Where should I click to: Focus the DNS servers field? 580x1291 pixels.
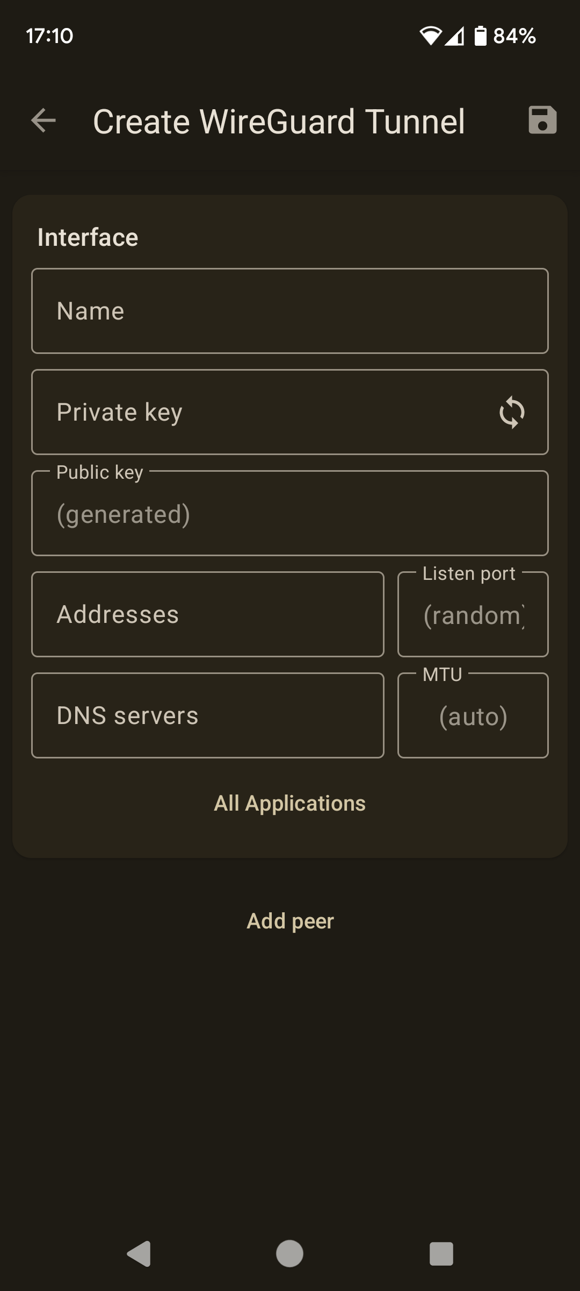point(208,715)
